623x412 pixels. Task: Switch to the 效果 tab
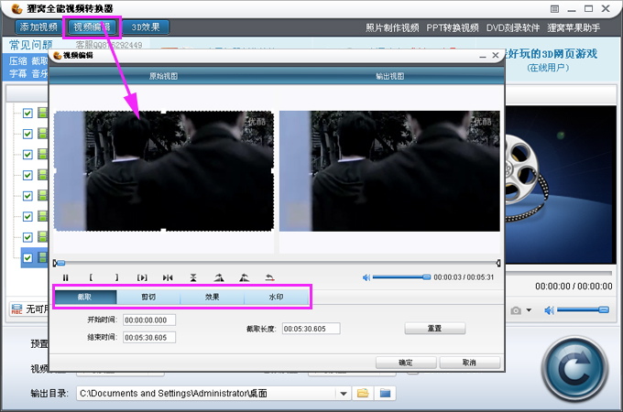[x=213, y=297]
